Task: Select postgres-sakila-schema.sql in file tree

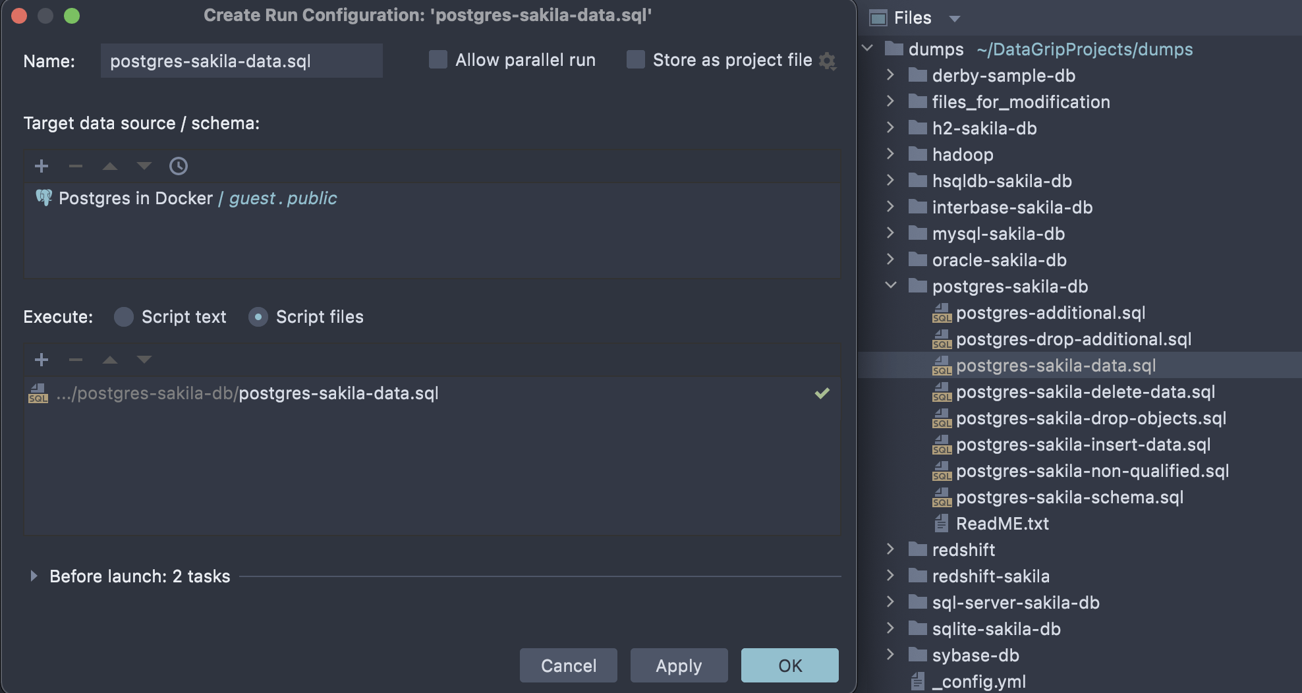Action: click(x=1069, y=497)
